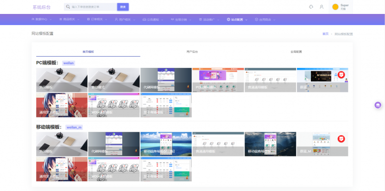Click the headset support icon in header
Image resolution: width=385 pixels, height=191 pixels.
[311, 7]
